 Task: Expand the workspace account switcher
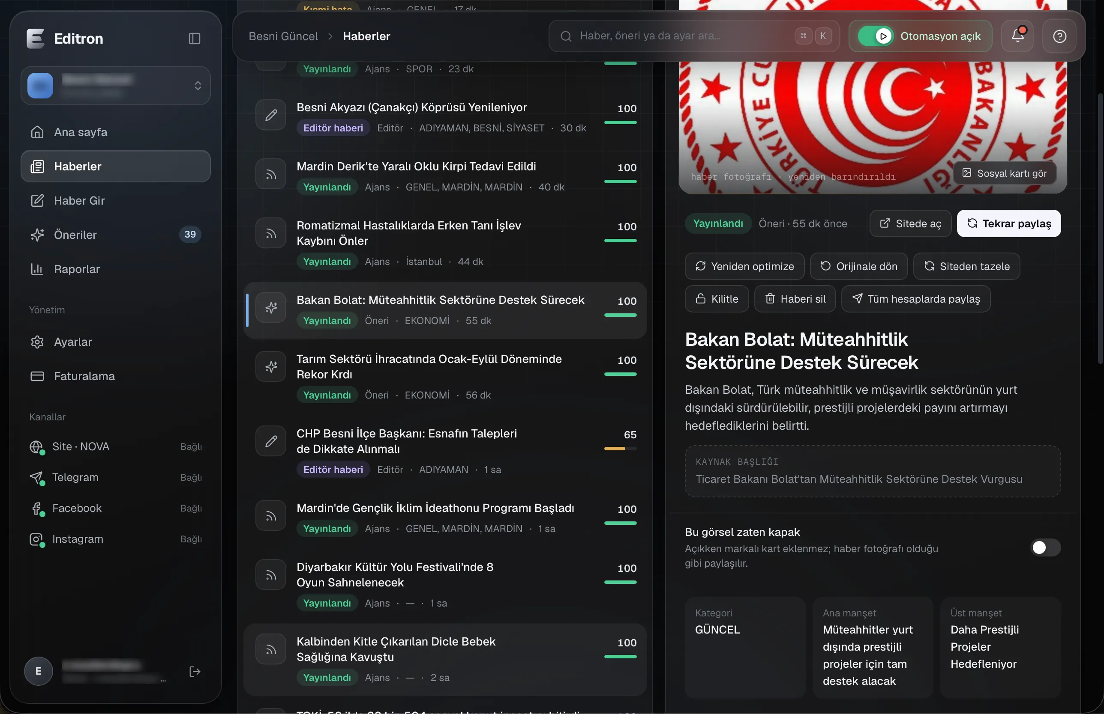tap(116, 86)
